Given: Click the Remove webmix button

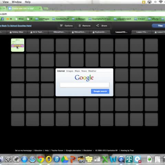Looking at the screenshot, I should (84, 26).
